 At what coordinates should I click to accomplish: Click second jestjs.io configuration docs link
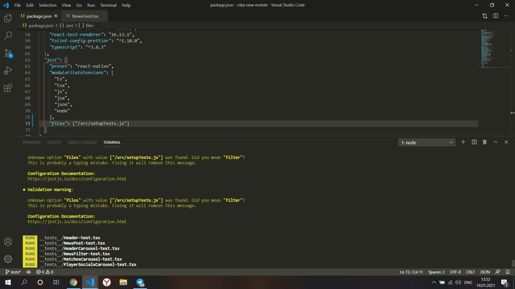coord(77,221)
